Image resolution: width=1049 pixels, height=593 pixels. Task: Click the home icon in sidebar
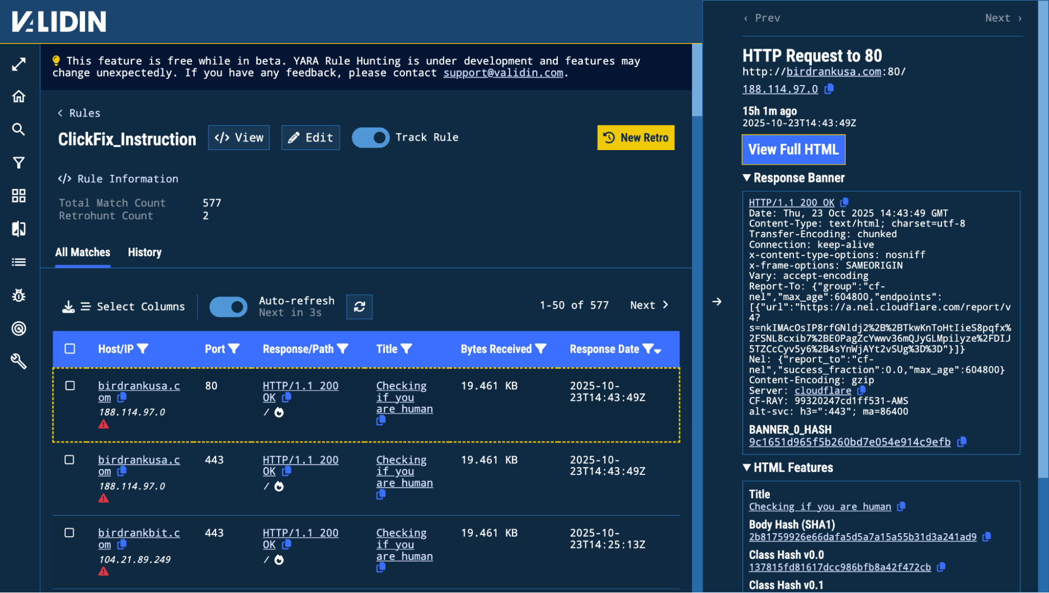point(19,97)
